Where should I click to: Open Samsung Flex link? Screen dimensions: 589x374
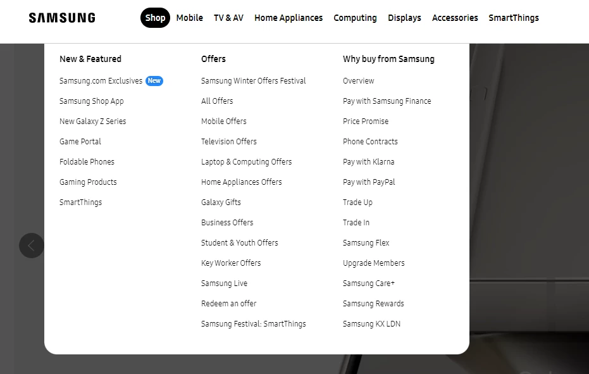tap(366, 243)
